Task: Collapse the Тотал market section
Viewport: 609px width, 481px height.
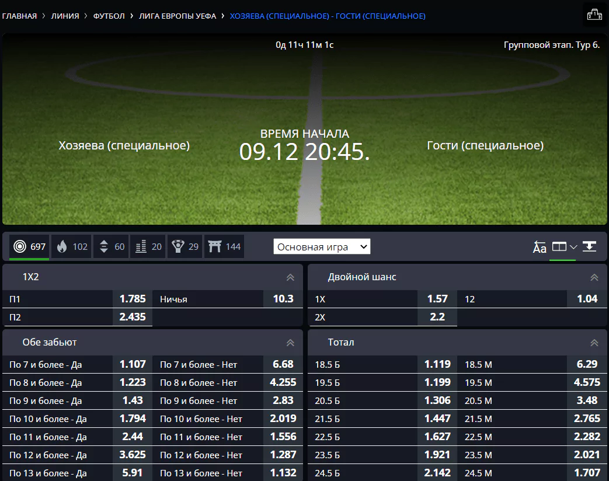Action: coord(594,343)
